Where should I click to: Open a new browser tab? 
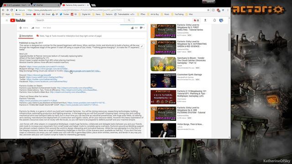[x=94, y=5]
